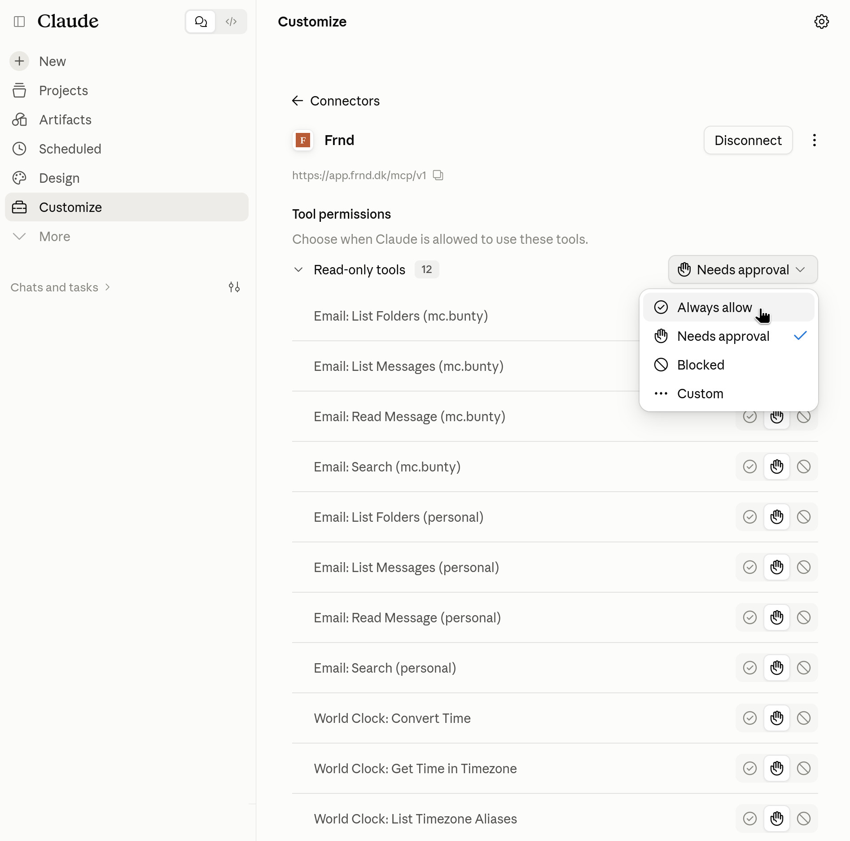
Task: Select Customize in sidebar
Action: [x=127, y=207]
